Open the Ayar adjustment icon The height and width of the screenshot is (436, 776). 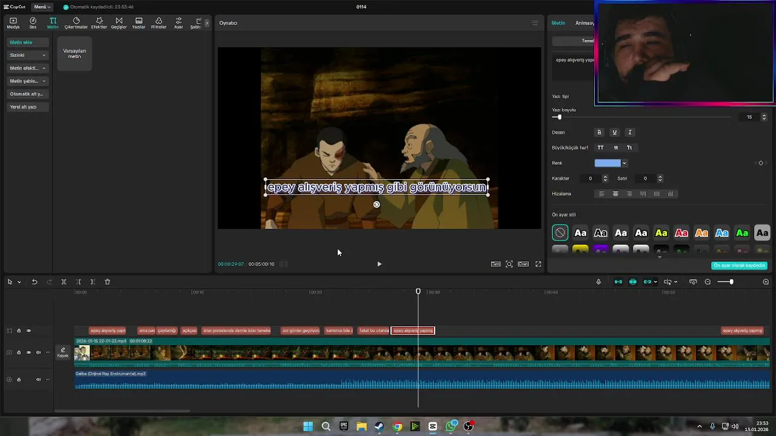(x=178, y=23)
